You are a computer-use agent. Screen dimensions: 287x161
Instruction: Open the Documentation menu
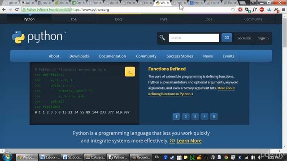click(x=113, y=56)
